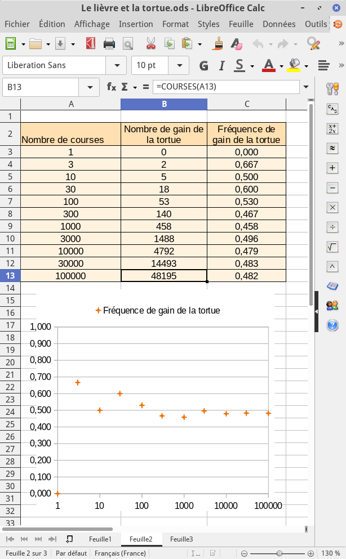
Task: Toggle underline formatting S button
Action: point(239,65)
